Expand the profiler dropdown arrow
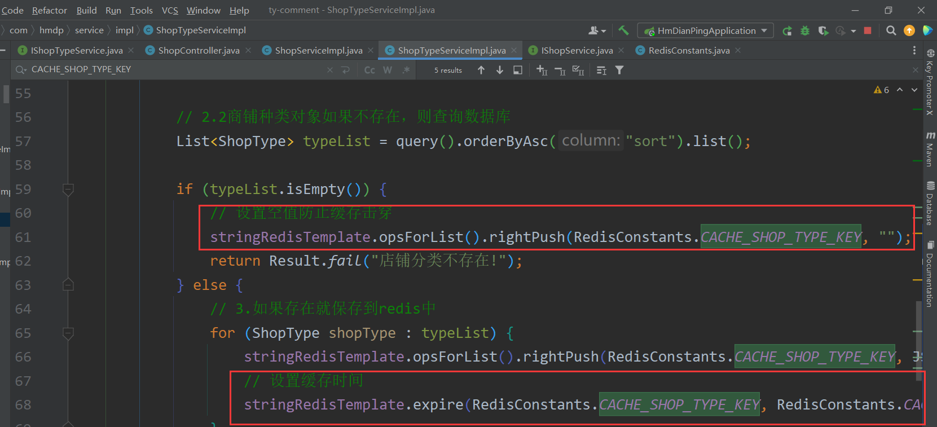Screen dimensions: 937x427 click(854, 31)
